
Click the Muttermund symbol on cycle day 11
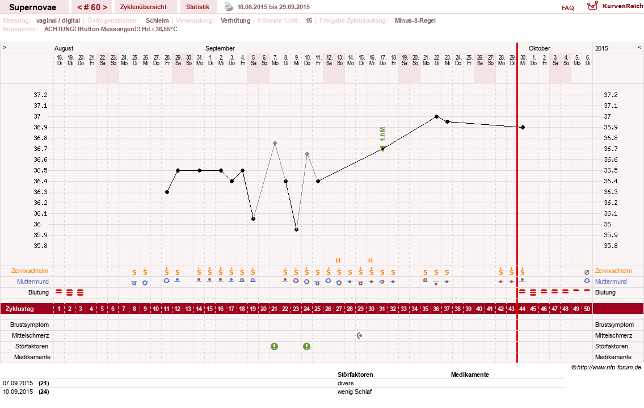(x=166, y=281)
